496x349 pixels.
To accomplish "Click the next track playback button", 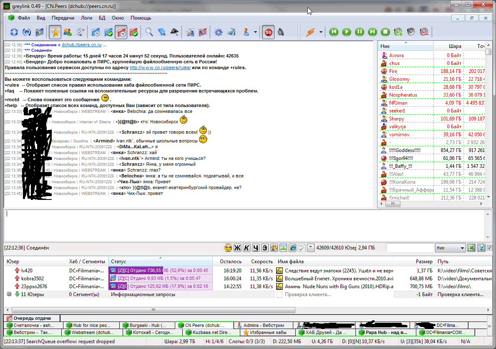I will point(373,32).
